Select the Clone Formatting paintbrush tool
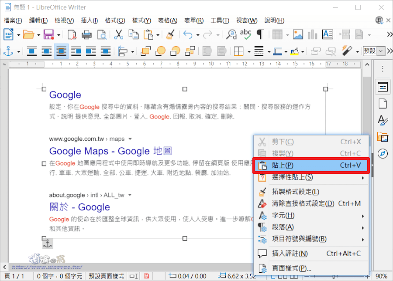 point(170,34)
